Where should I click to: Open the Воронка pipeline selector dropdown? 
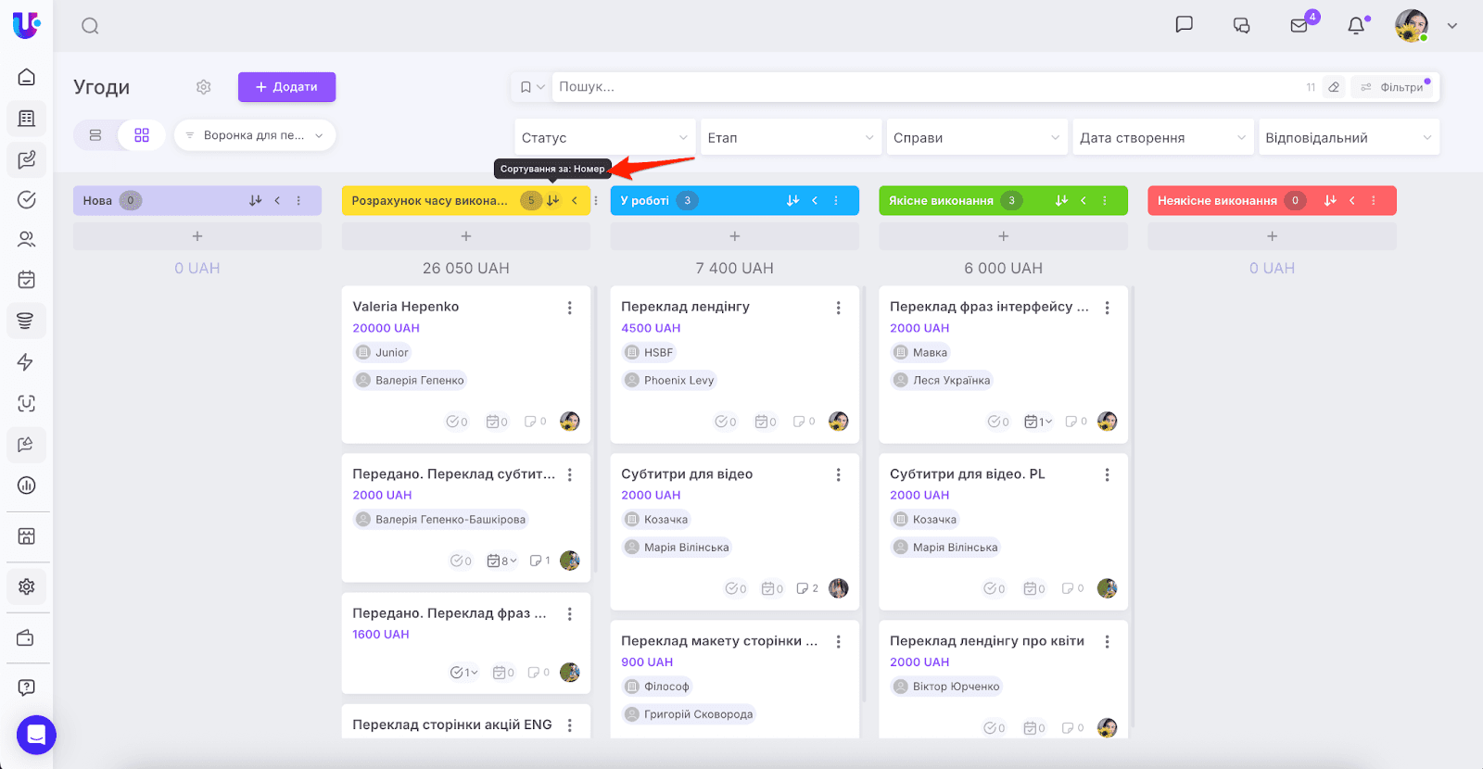coord(255,135)
